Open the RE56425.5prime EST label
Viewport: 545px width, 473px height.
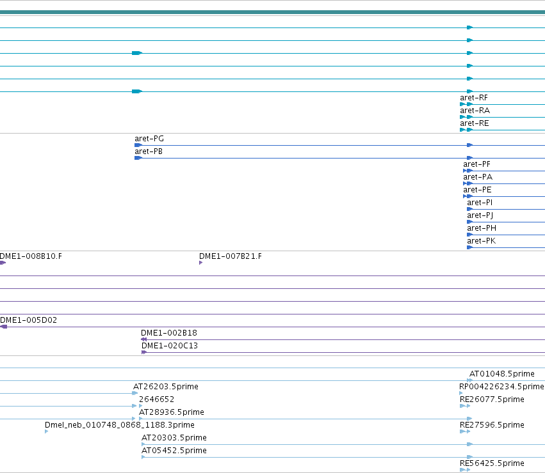click(492, 463)
